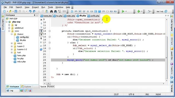Switch to the Preview tab
The image size is (175, 98).
51,87
